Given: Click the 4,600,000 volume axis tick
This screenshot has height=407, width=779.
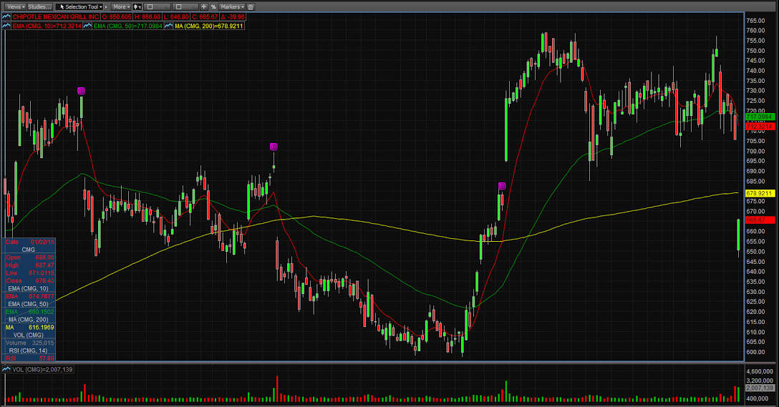Looking at the screenshot, I should tap(759, 371).
